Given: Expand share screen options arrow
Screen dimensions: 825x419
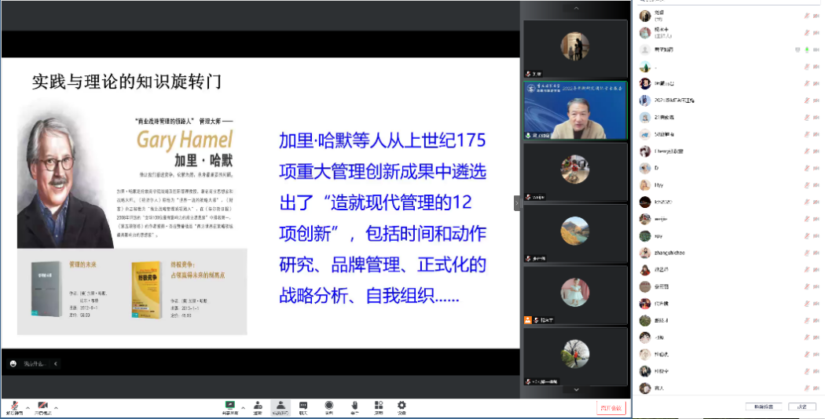Looking at the screenshot, I should (243, 408).
